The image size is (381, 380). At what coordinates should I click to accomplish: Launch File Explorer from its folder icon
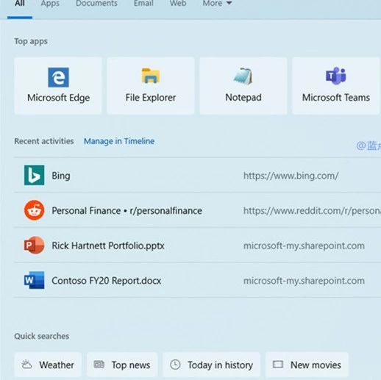[151, 76]
